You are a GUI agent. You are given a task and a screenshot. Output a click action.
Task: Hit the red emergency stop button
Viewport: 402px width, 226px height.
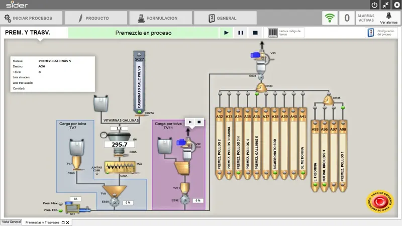coord(380,202)
